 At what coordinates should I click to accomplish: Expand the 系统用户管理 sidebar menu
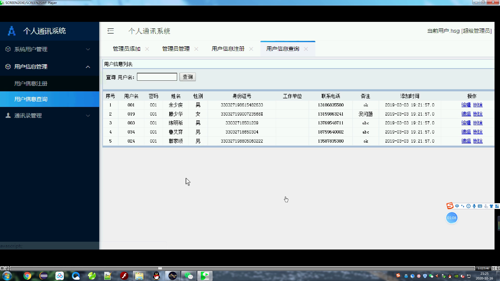(x=49, y=49)
